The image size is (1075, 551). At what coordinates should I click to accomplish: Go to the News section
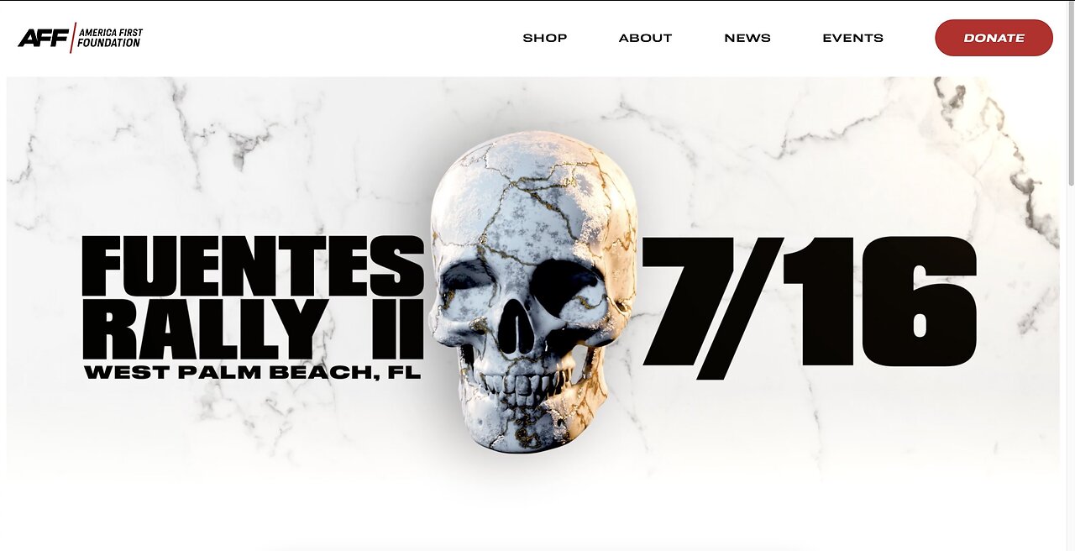click(x=747, y=38)
